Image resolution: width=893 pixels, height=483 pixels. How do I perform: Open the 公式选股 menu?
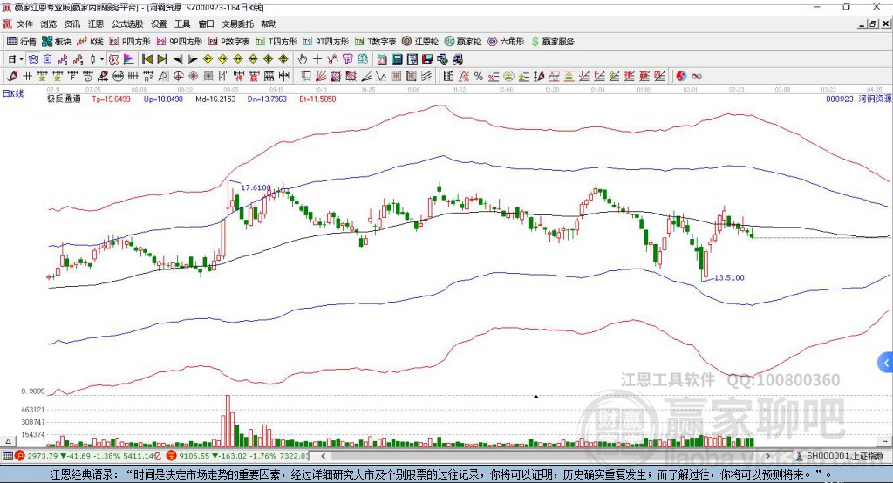click(x=127, y=24)
